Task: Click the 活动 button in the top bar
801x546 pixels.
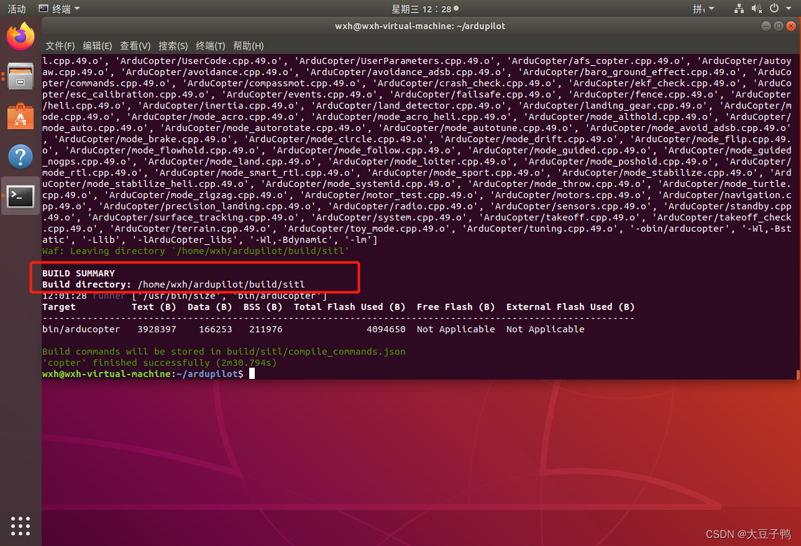Action: pos(16,8)
